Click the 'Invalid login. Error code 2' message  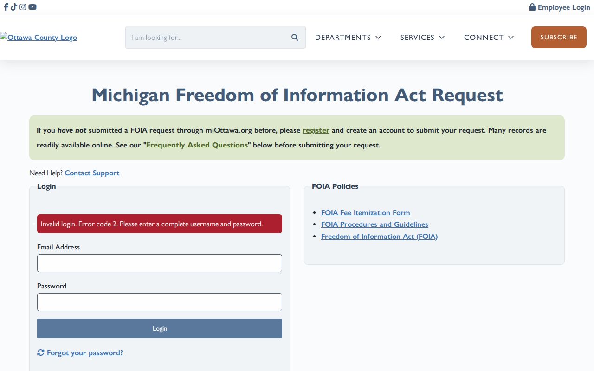click(160, 224)
